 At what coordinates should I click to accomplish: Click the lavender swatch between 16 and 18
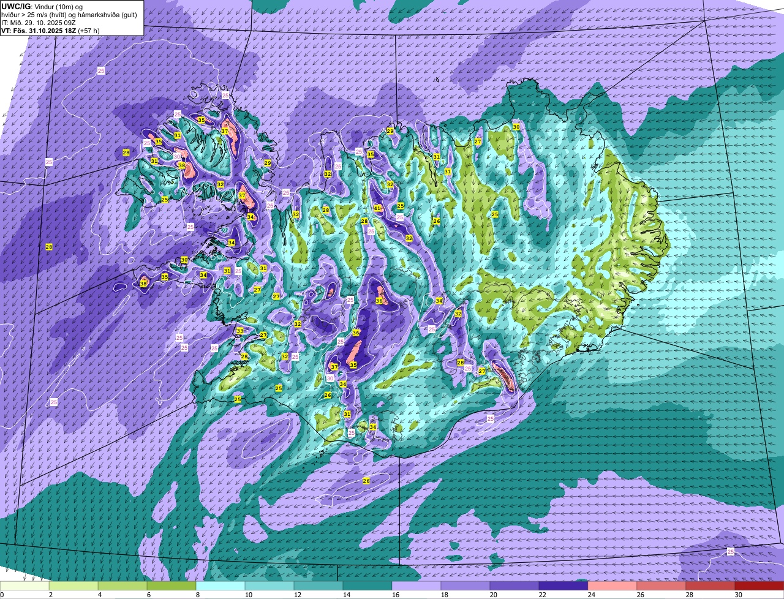tap(417, 586)
